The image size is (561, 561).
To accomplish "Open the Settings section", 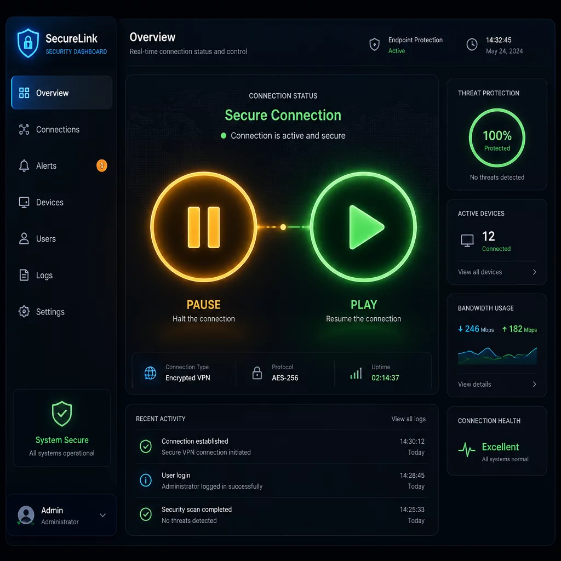I will pyautogui.click(x=61, y=312).
